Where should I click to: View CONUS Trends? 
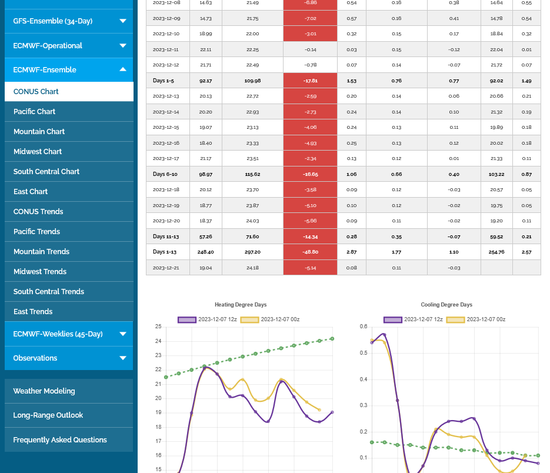click(38, 212)
